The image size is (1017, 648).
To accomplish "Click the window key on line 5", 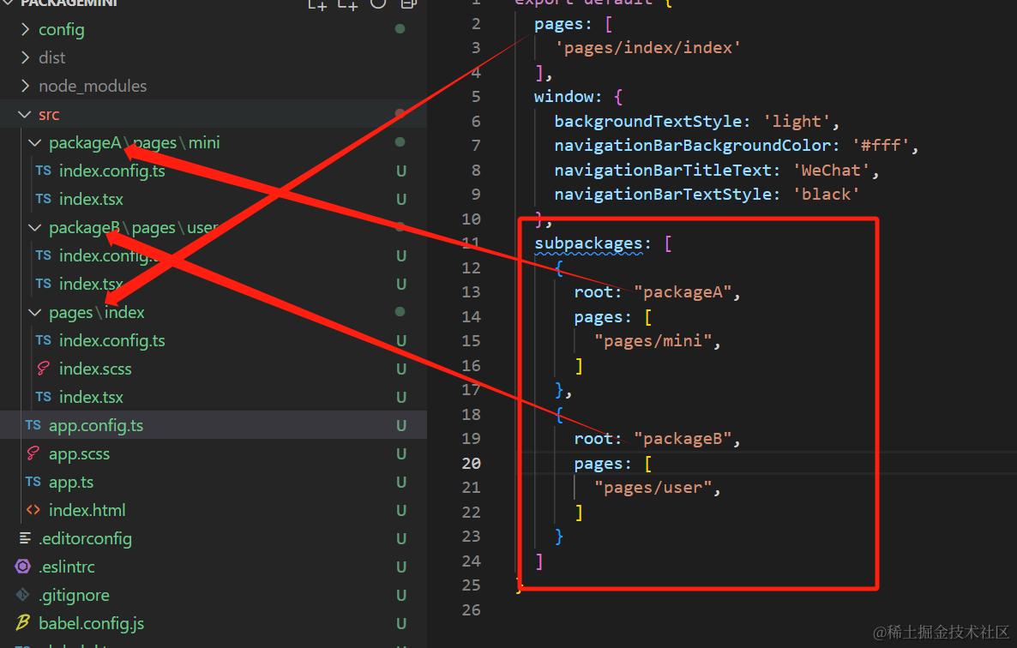I will click(563, 97).
